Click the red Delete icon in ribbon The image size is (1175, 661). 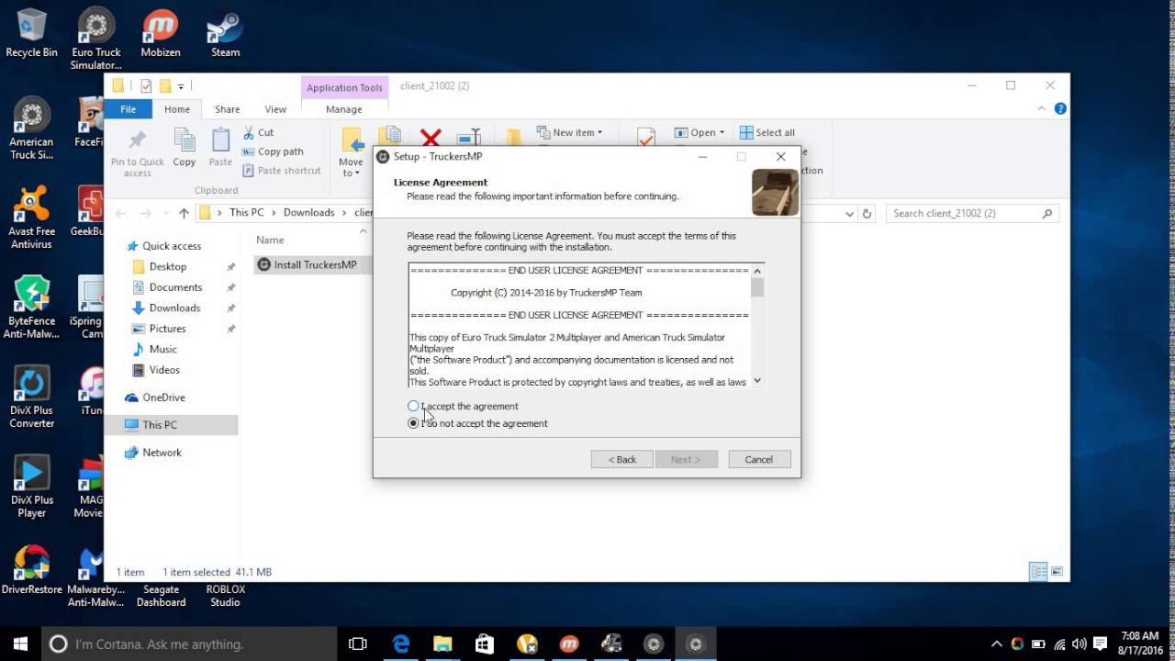tap(430, 138)
